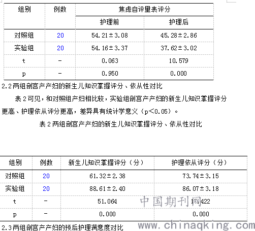Click the 对照组 cell in first table
This screenshot has height=231, width=255.
(x=24, y=36)
